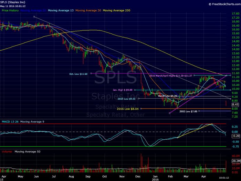Select the 2016 March/April Highs annotation
Viewport: 241px width, 181px height.
(171, 76)
